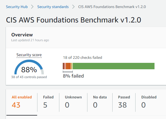Click the Security score info label
This screenshot has width=166, height=119.
29,55
